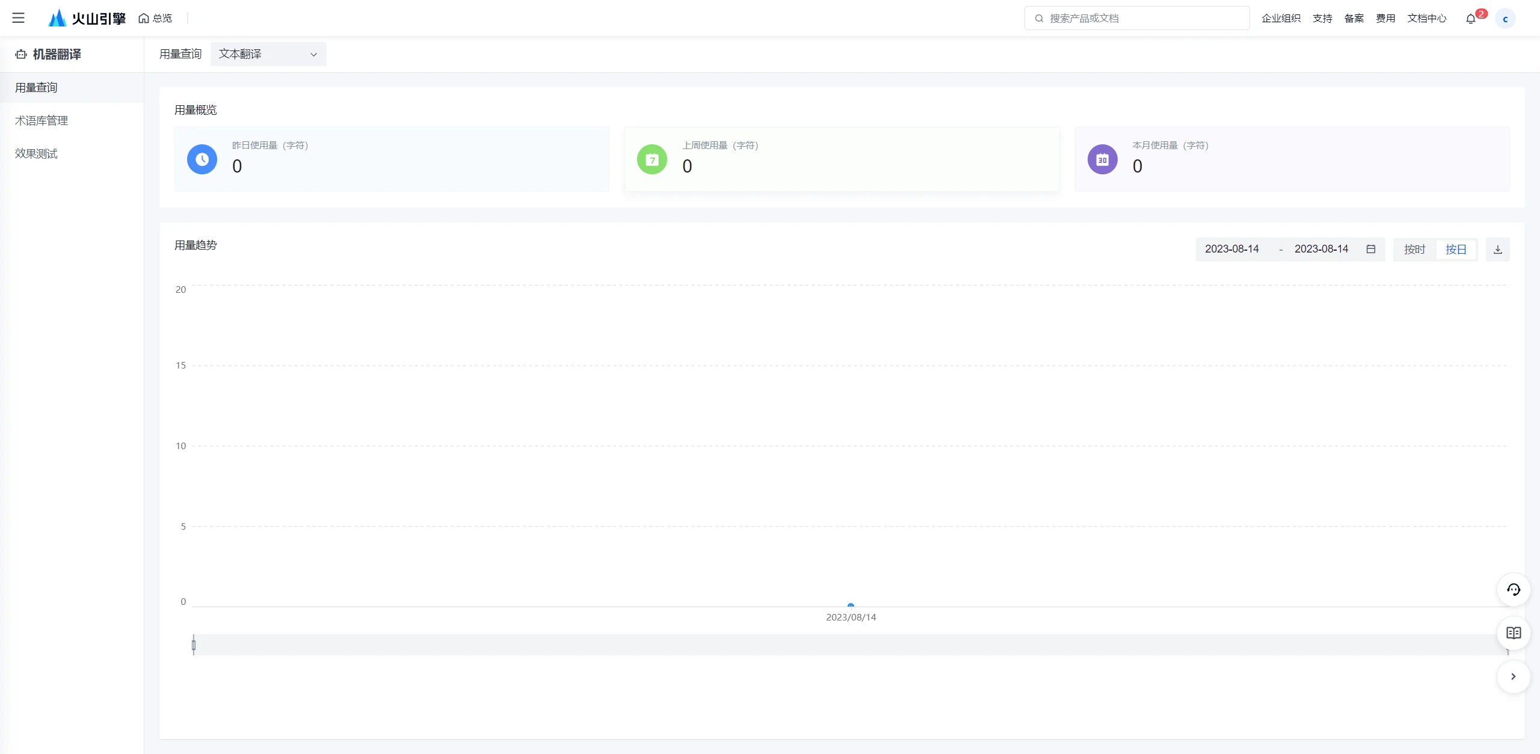Go to 总览 overview link

[155, 19]
